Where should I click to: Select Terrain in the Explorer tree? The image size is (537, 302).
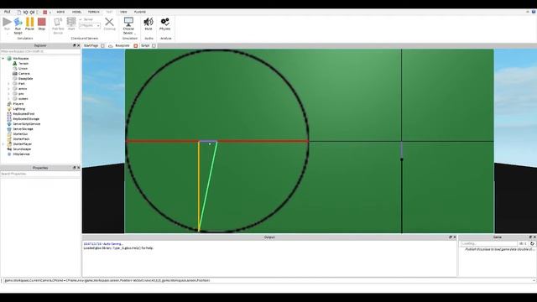(x=23, y=64)
